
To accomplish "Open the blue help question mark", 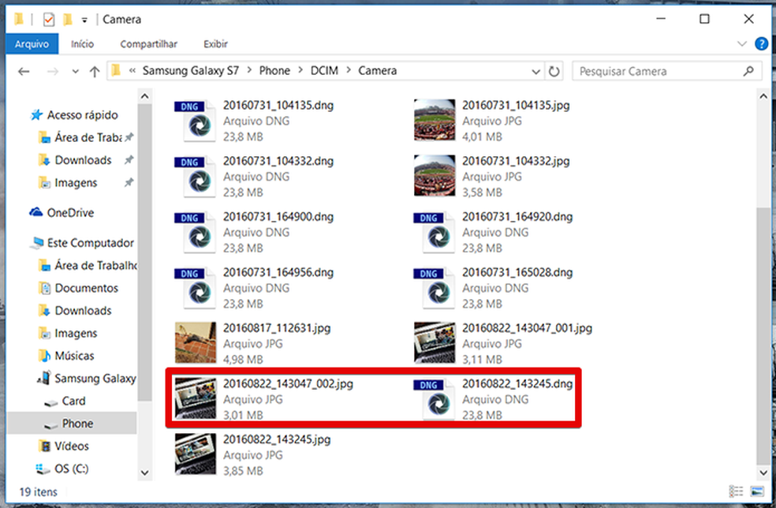I will tap(761, 43).
